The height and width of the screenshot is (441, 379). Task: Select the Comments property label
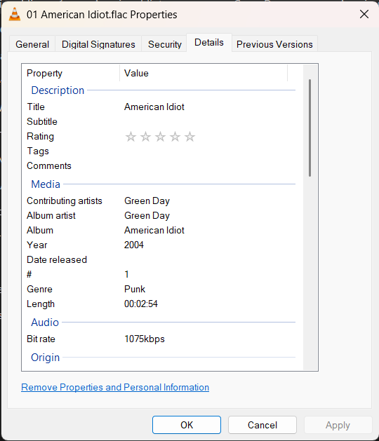pos(49,165)
